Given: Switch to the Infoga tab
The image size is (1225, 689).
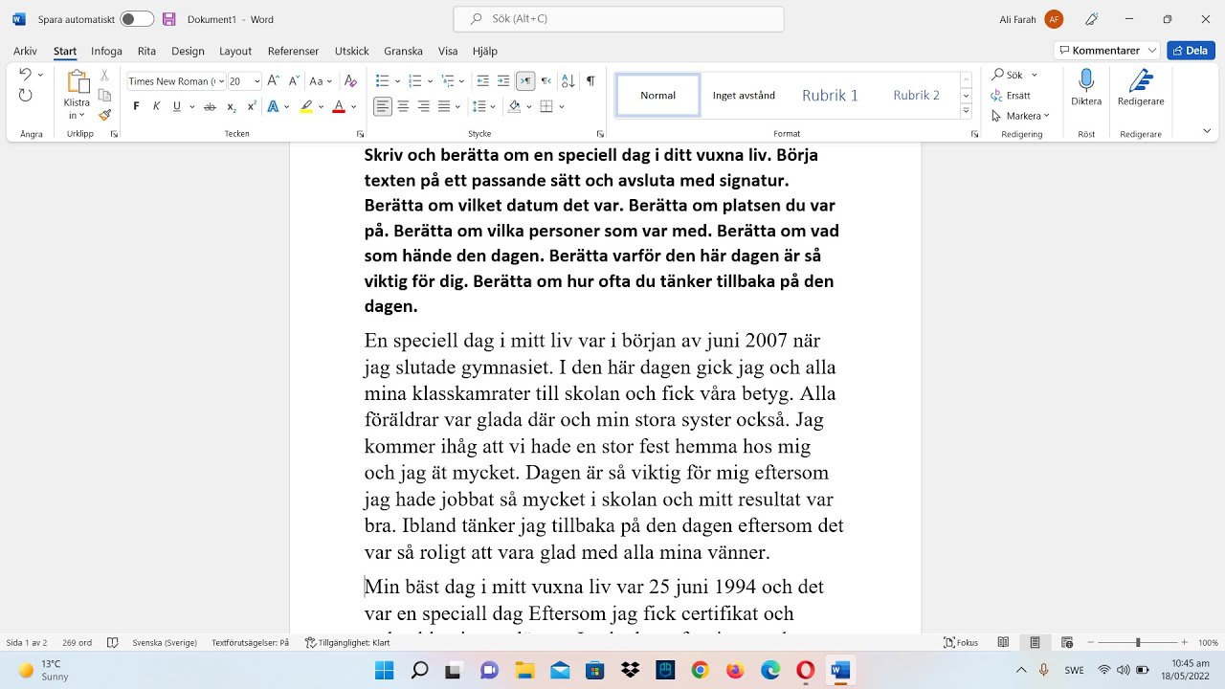Looking at the screenshot, I should click(x=106, y=51).
